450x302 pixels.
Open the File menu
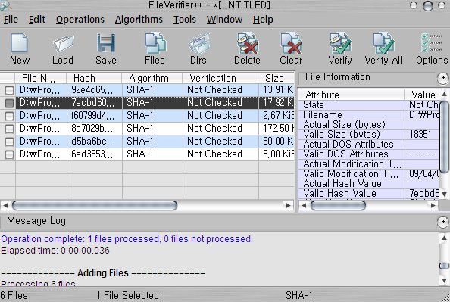tap(11, 20)
